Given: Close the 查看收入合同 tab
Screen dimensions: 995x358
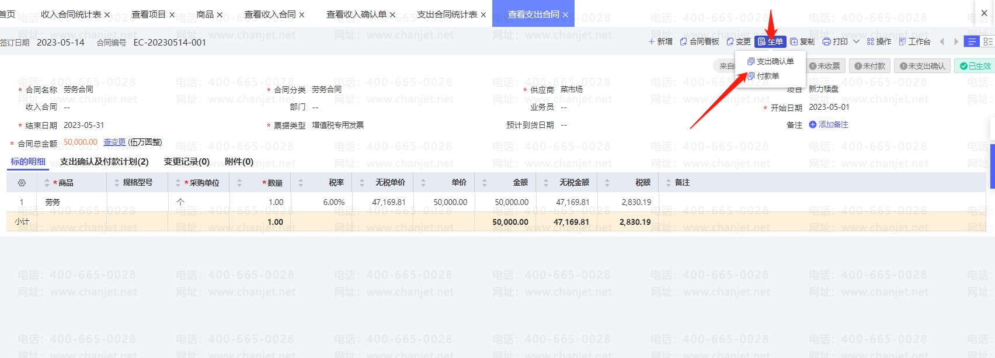Looking at the screenshot, I should (x=301, y=15).
